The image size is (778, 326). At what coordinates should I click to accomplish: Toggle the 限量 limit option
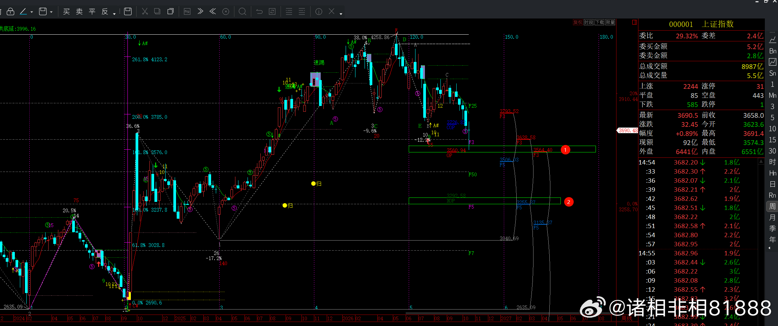coord(610,22)
